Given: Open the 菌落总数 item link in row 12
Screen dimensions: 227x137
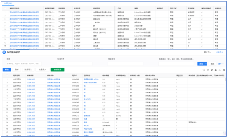Looking at the screenshot, I should tap(87, 116).
